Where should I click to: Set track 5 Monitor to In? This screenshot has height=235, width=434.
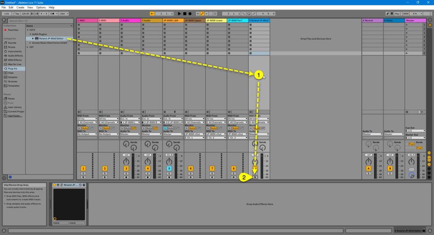click(x=165, y=128)
